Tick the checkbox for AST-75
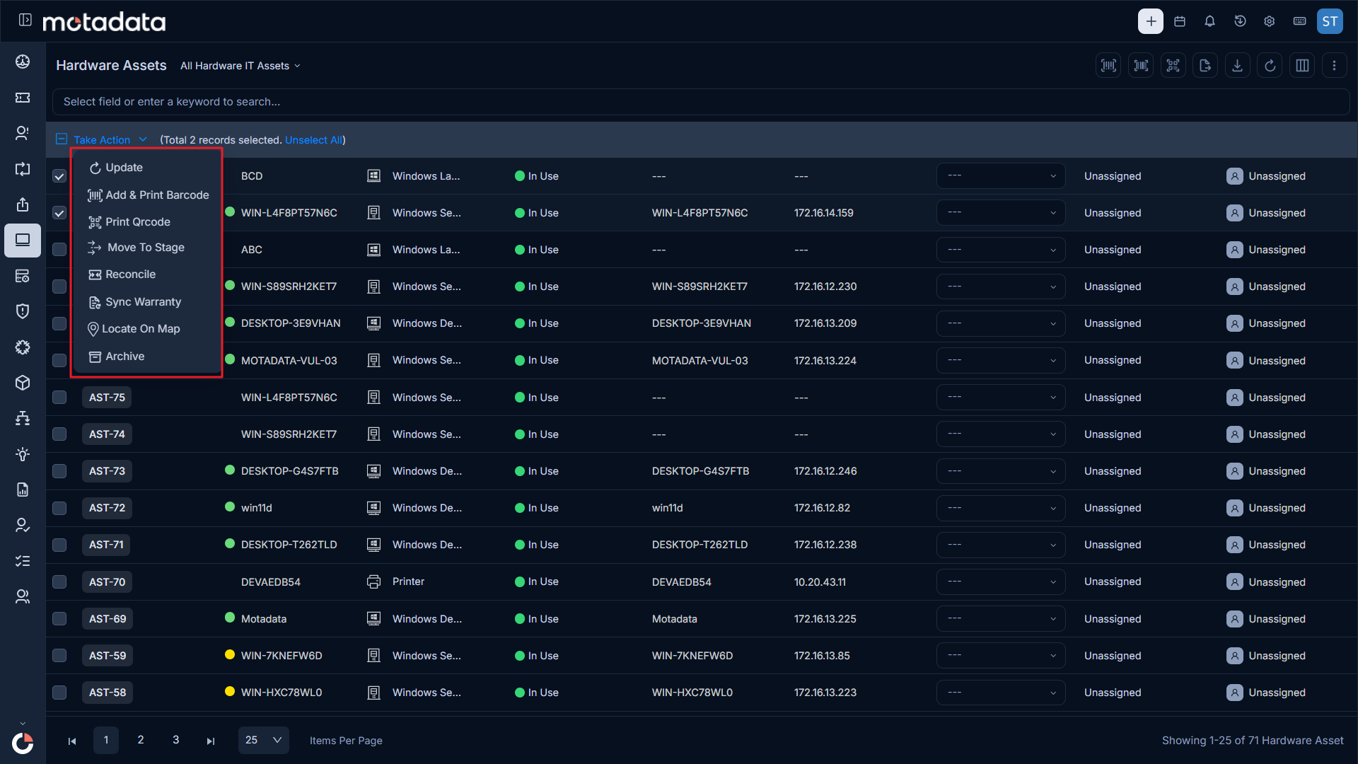The height and width of the screenshot is (764, 1358). pyautogui.click(x=59, y=398)
